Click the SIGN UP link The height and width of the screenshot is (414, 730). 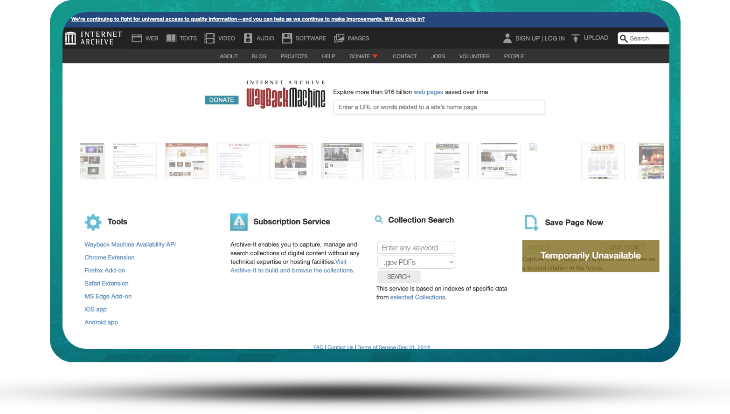pyautogui.click(x=528, y=38)
